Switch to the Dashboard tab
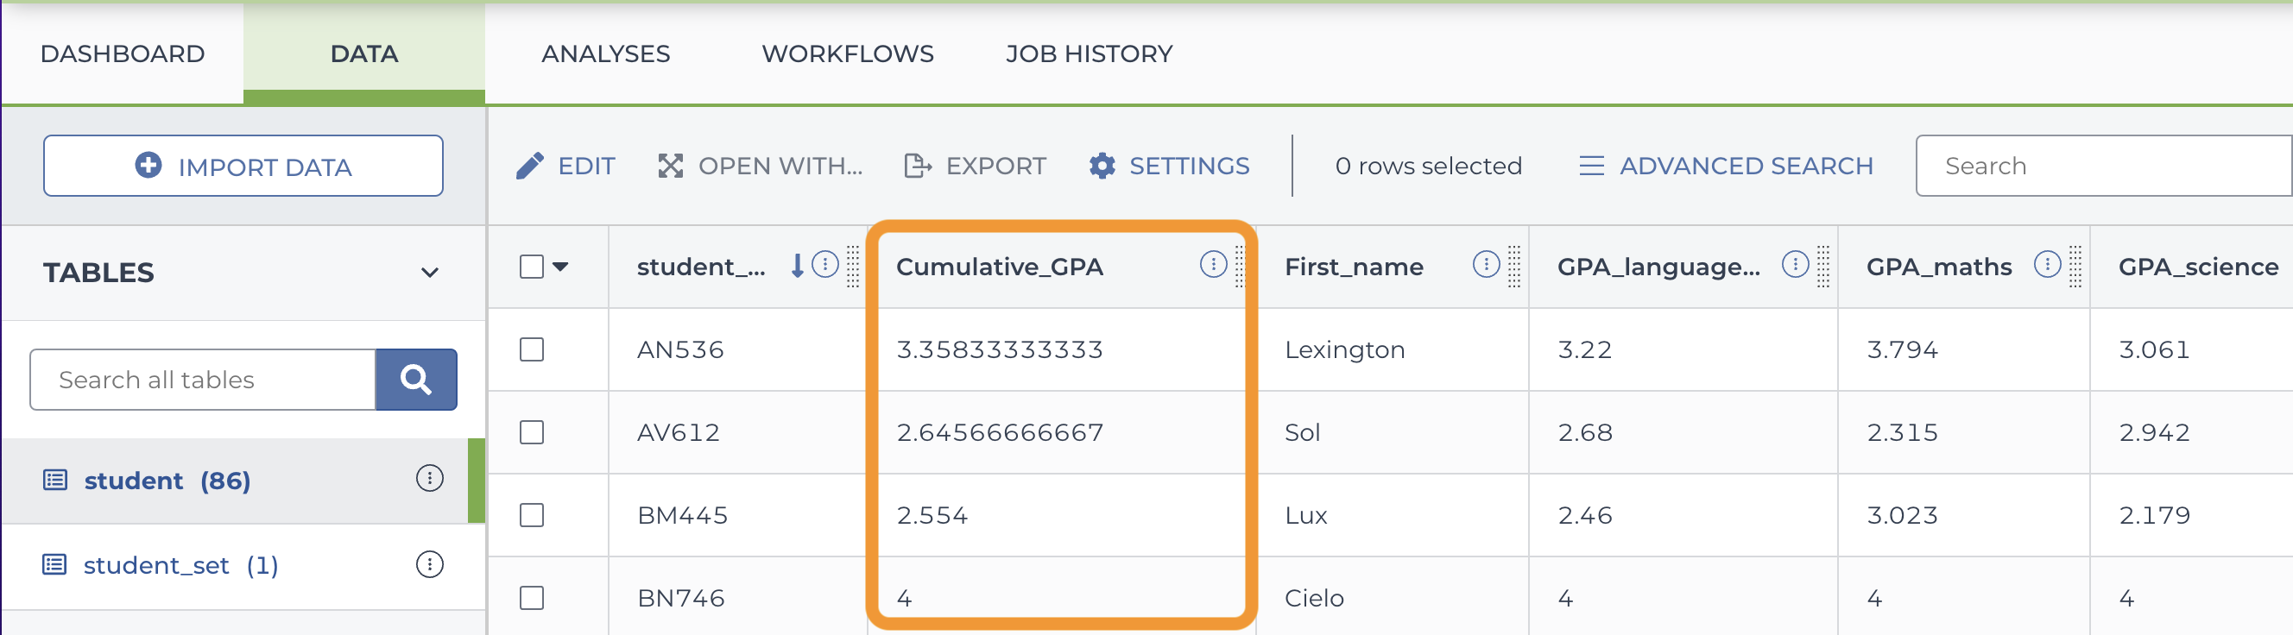The width and height of the screenshot is (2293, 635). 123,53
